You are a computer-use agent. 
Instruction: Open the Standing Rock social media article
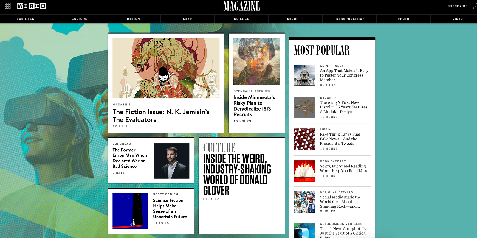pyautogui.click(x=340, y=202)
